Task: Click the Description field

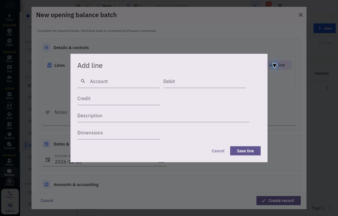Action: [x=163, y=116]
